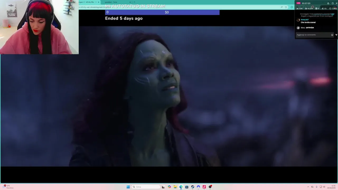Click the network display tray icon
The image size is (338, 190).
point(321,187)
